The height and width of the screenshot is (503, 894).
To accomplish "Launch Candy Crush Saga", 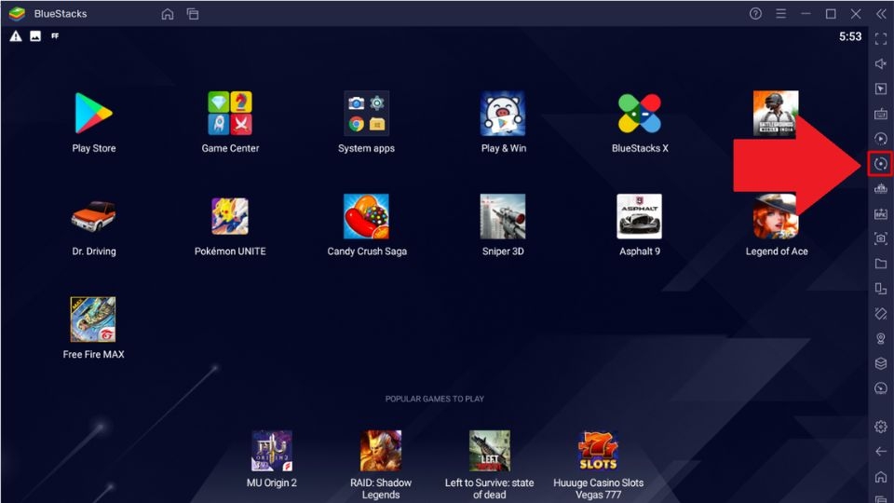I will (366, 216).
